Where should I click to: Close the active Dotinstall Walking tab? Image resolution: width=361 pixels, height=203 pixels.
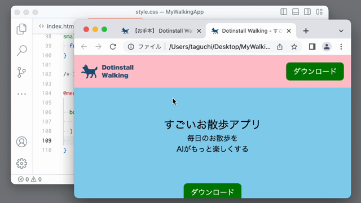289,31
